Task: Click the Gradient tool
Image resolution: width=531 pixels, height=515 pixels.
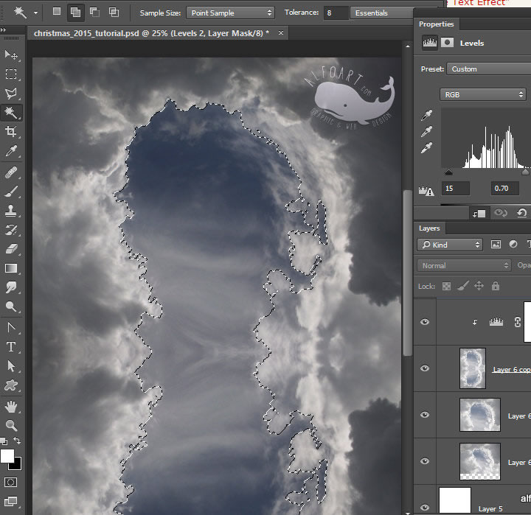Action: click(x=11, y=268)
